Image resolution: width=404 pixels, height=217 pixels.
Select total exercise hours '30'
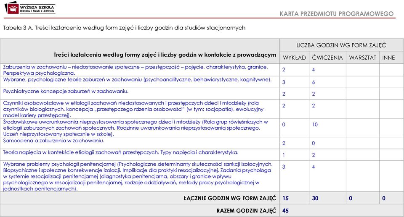tap(315, 198)
